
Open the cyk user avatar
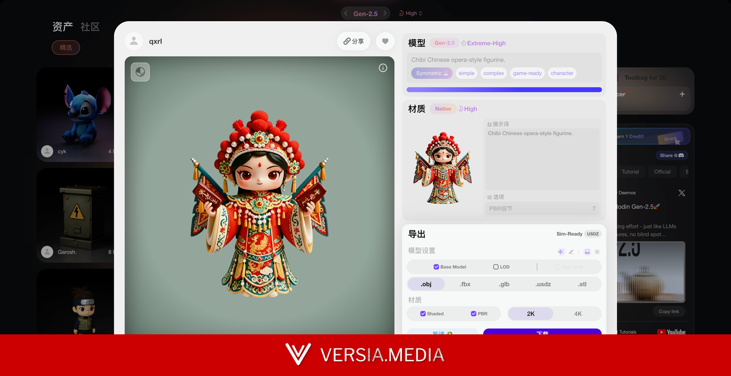click(47, 151)
